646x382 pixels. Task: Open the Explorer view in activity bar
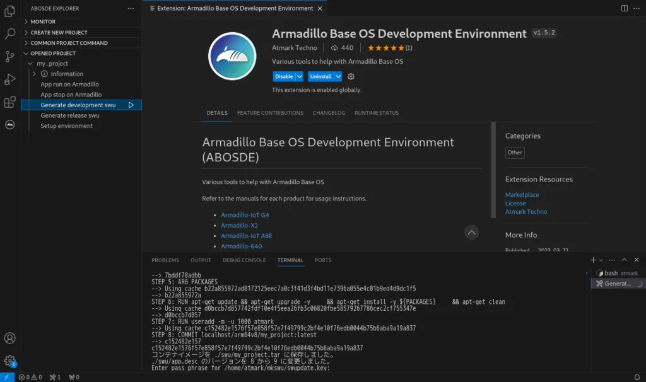click(x=9, y=11)
